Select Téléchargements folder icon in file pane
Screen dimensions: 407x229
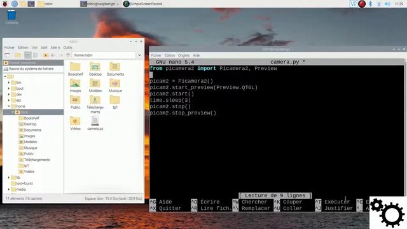(95, 104)
